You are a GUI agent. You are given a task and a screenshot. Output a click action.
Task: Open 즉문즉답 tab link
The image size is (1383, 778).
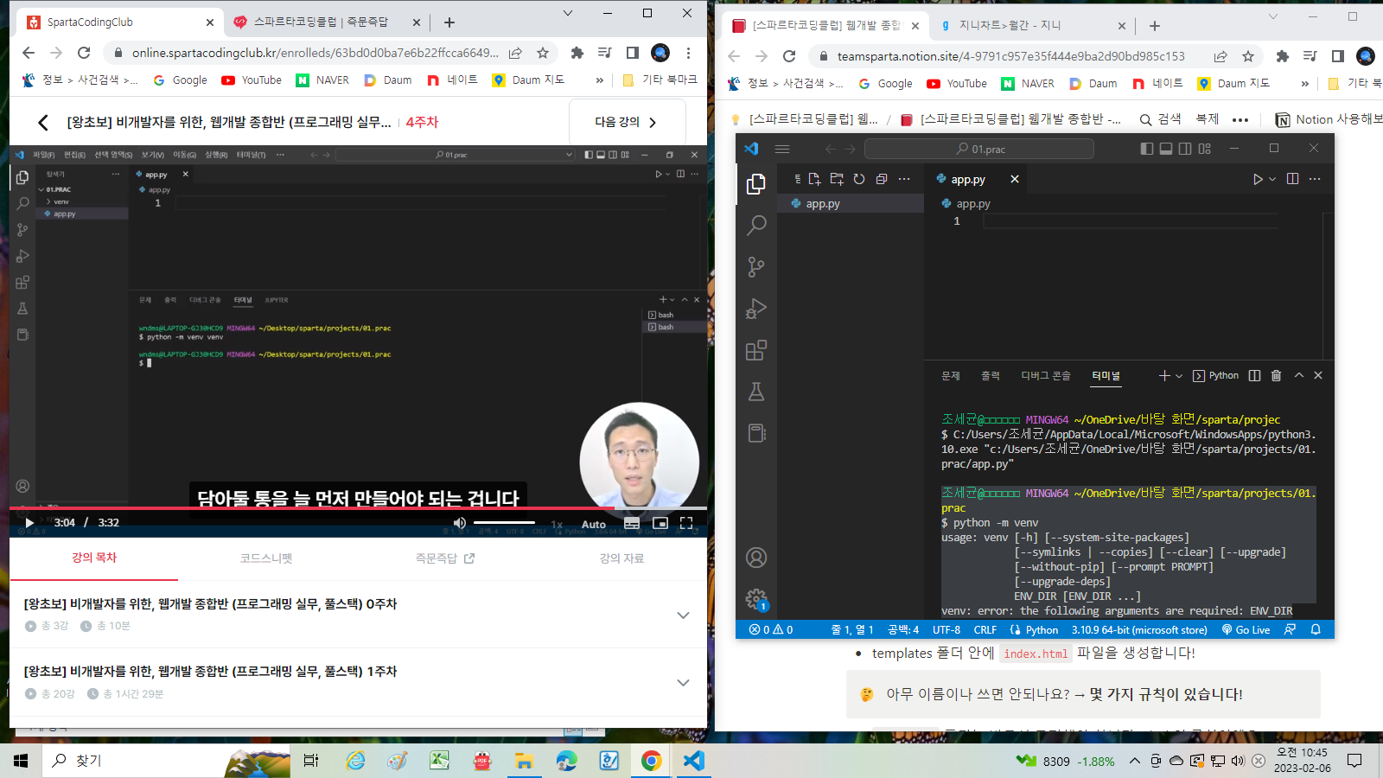tap(444, 558)
